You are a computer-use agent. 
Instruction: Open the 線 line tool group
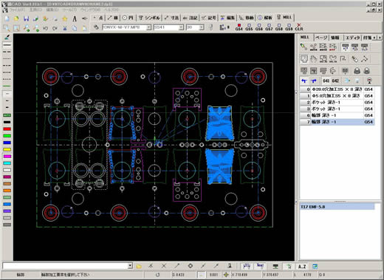(x=113, y=18)
